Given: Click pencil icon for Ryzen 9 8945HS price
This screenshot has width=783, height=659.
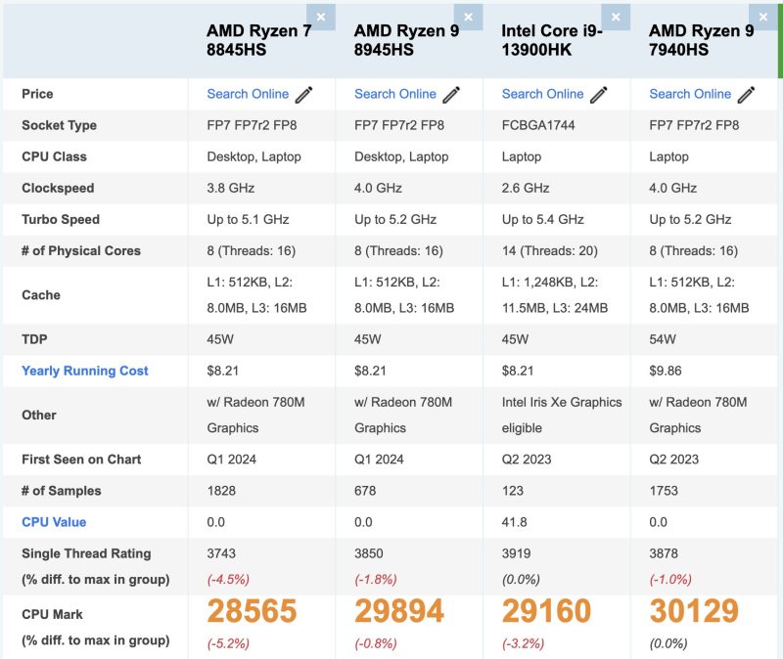Looking at the screenshot, I should point(451,95).
